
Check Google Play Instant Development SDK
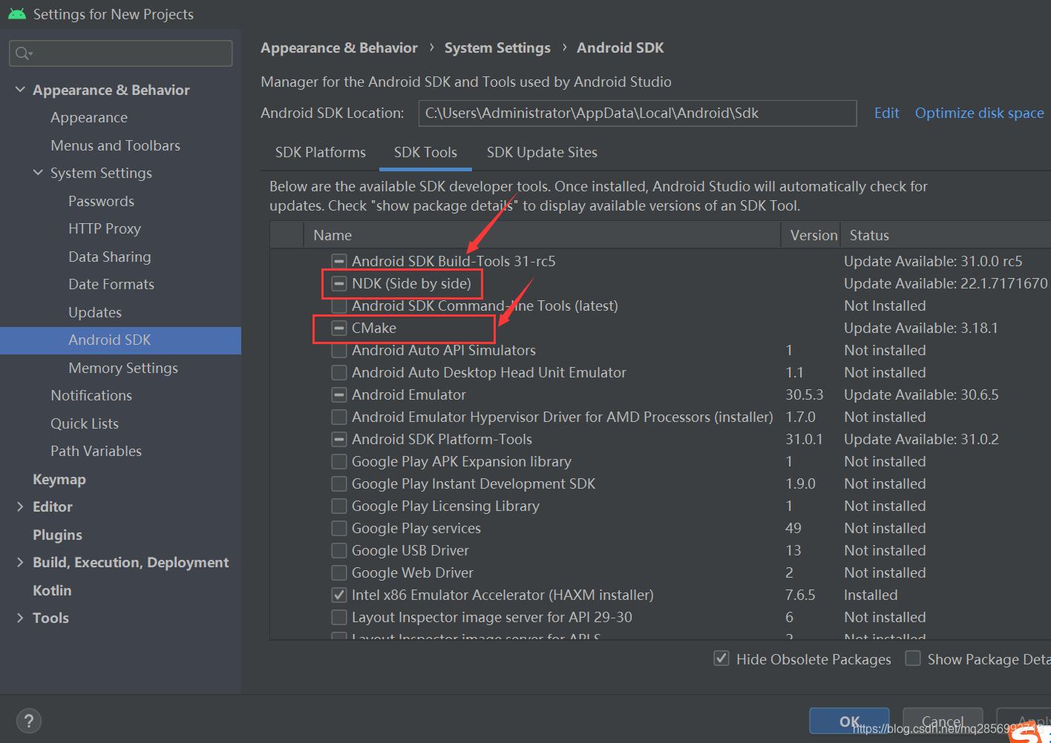[339, 483]
